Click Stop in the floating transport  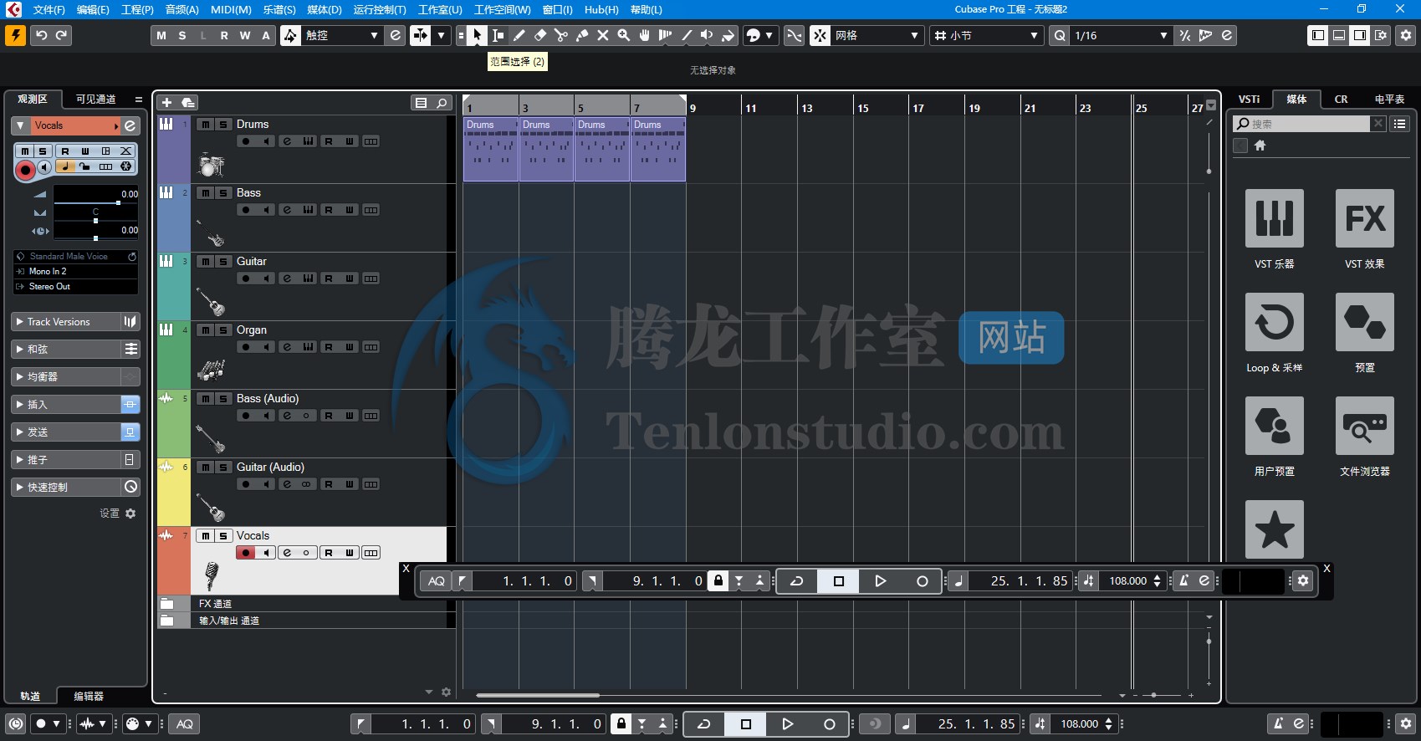point(839,580)
